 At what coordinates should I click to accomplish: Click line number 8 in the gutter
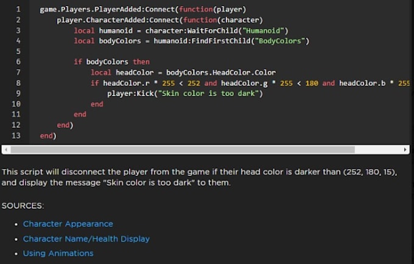tap(18, 83)
